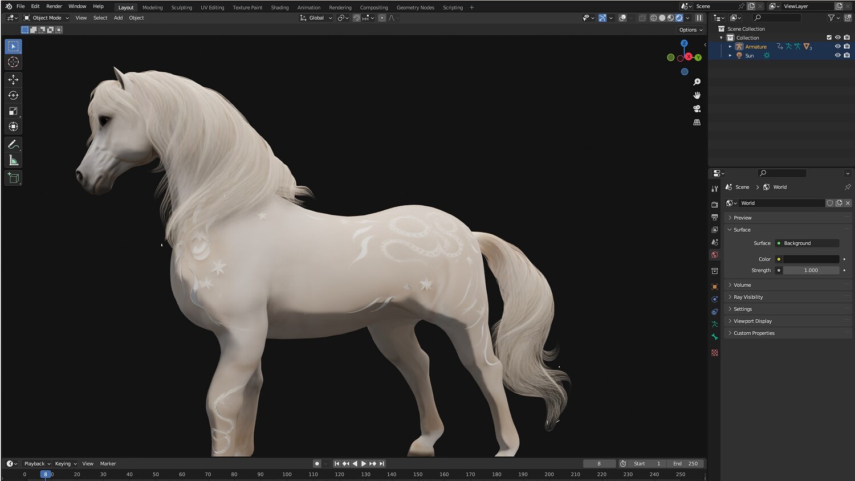This screenshot has width=855, height=481.
Task: Choose the Add Cube tool
Action: 14,178
